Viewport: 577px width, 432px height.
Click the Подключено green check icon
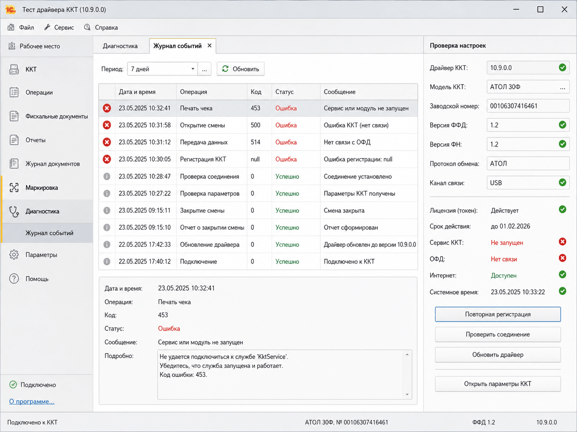(13, 385)
